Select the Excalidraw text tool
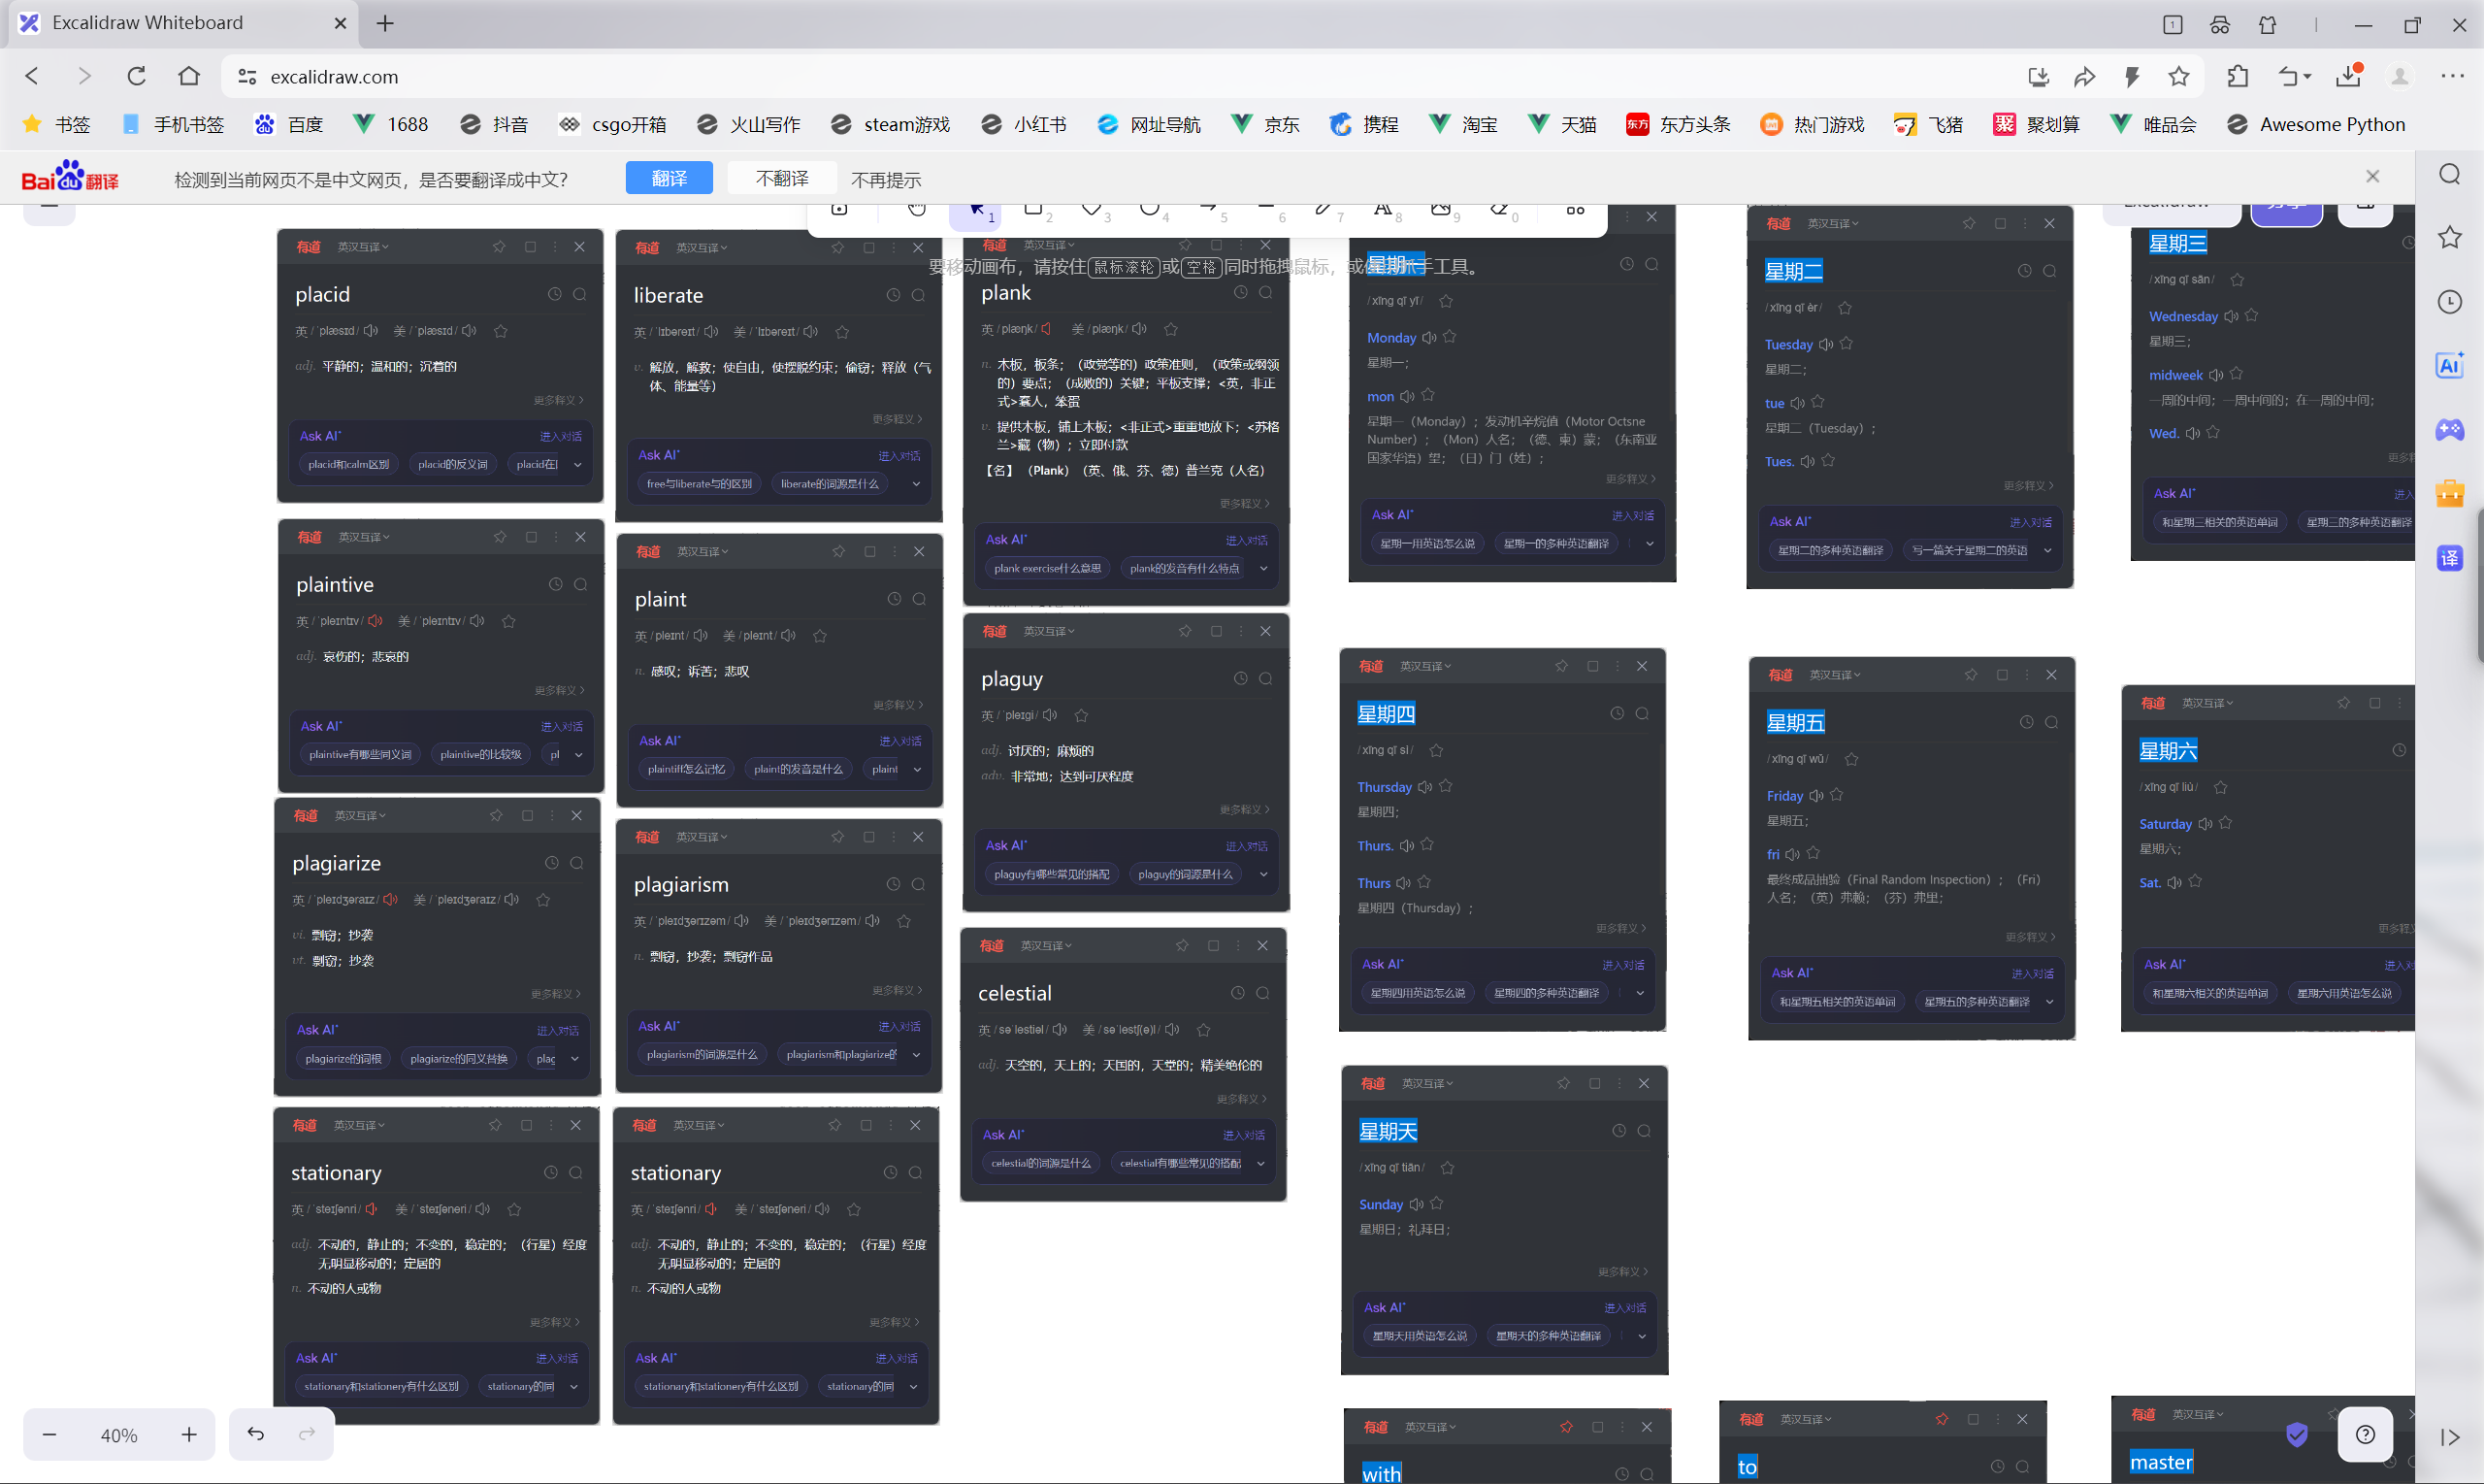 tap(1383, 209)
